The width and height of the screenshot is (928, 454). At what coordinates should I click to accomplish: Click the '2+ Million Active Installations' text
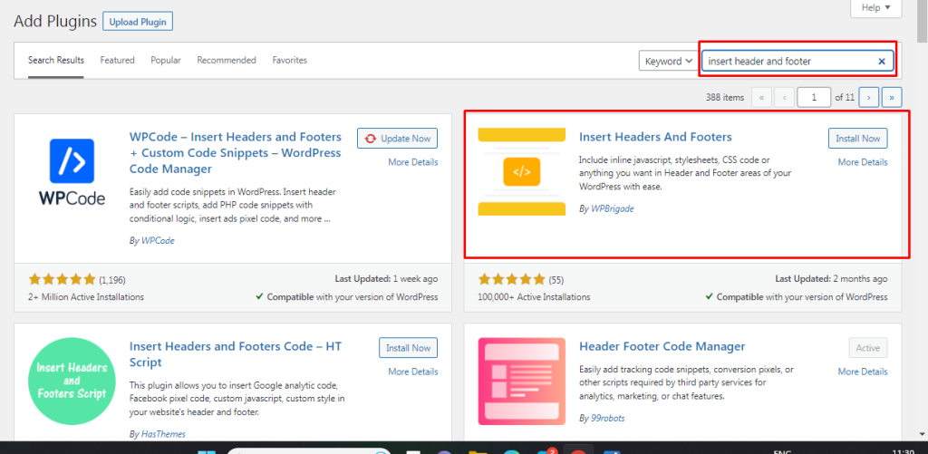tap(86, 297)
